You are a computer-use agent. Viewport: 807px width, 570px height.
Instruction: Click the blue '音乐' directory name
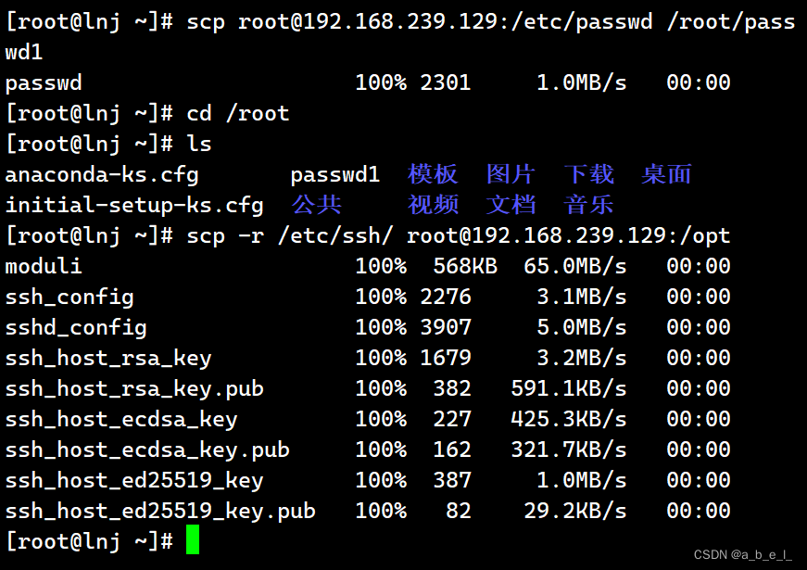[x=588, y=205]
